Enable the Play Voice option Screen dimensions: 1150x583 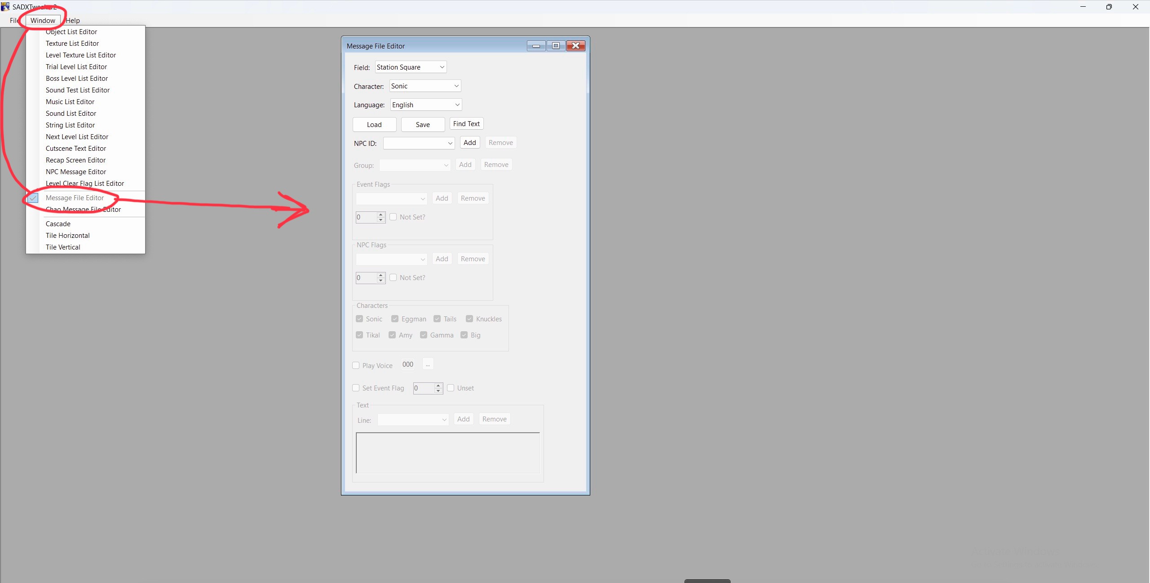(x=355, y=365)
